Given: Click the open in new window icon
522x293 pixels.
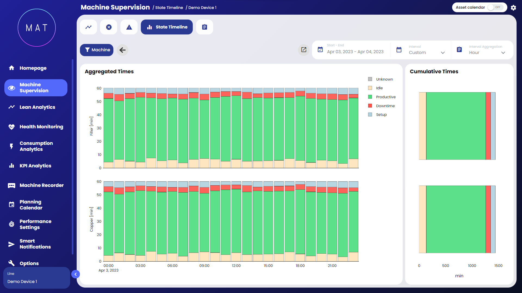Looking at the screenshot, I should [304, 50].
